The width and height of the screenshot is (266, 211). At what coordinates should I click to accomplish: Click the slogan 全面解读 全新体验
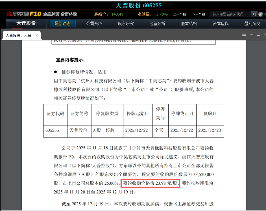click(60, 14)
